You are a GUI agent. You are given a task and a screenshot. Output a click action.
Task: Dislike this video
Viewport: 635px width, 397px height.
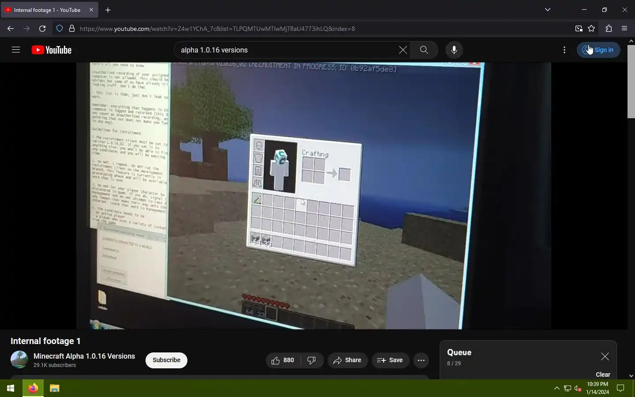click(312, 360)
